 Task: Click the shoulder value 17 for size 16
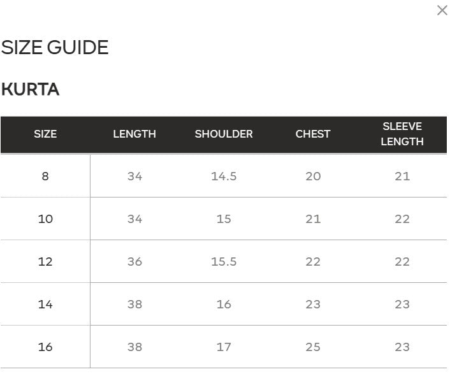click(x=224, y=347)
